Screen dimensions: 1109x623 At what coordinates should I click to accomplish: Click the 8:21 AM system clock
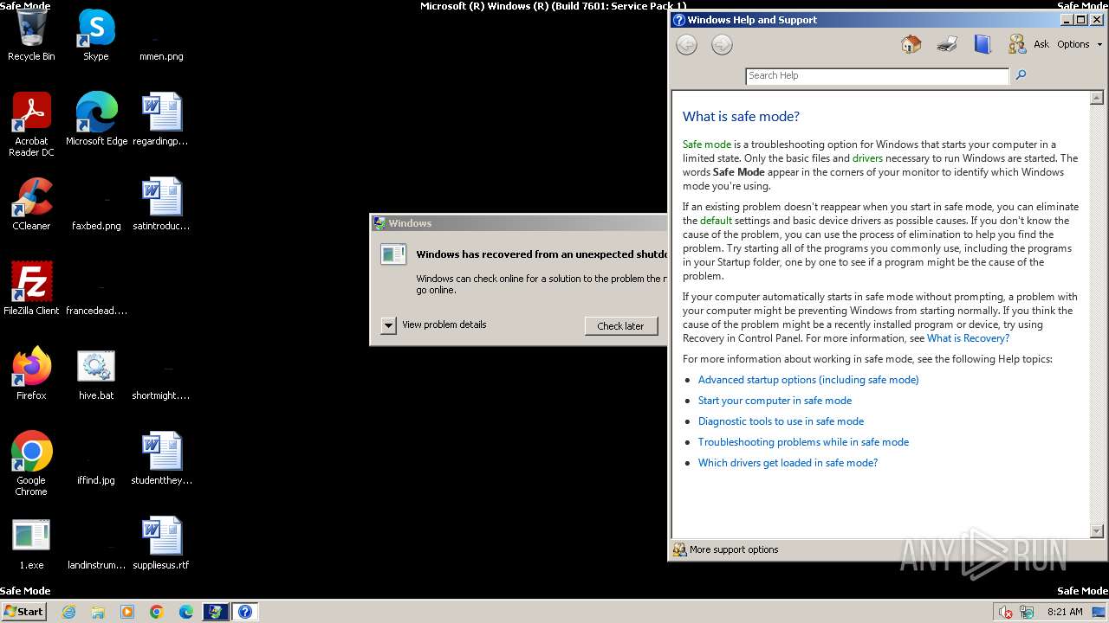click(x=1065, y=612)
